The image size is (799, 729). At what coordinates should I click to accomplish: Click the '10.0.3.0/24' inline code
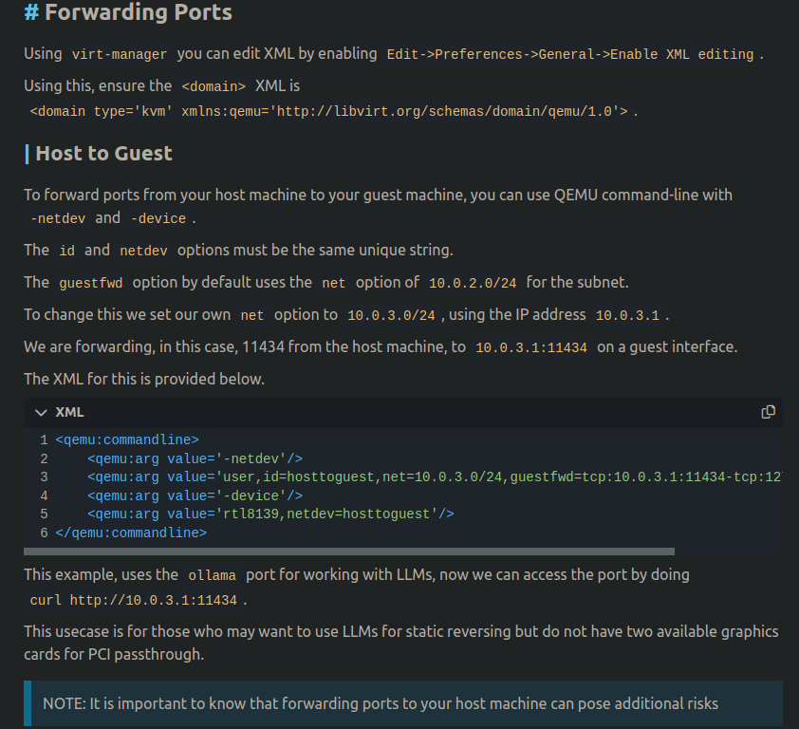[x=391, y=315]
